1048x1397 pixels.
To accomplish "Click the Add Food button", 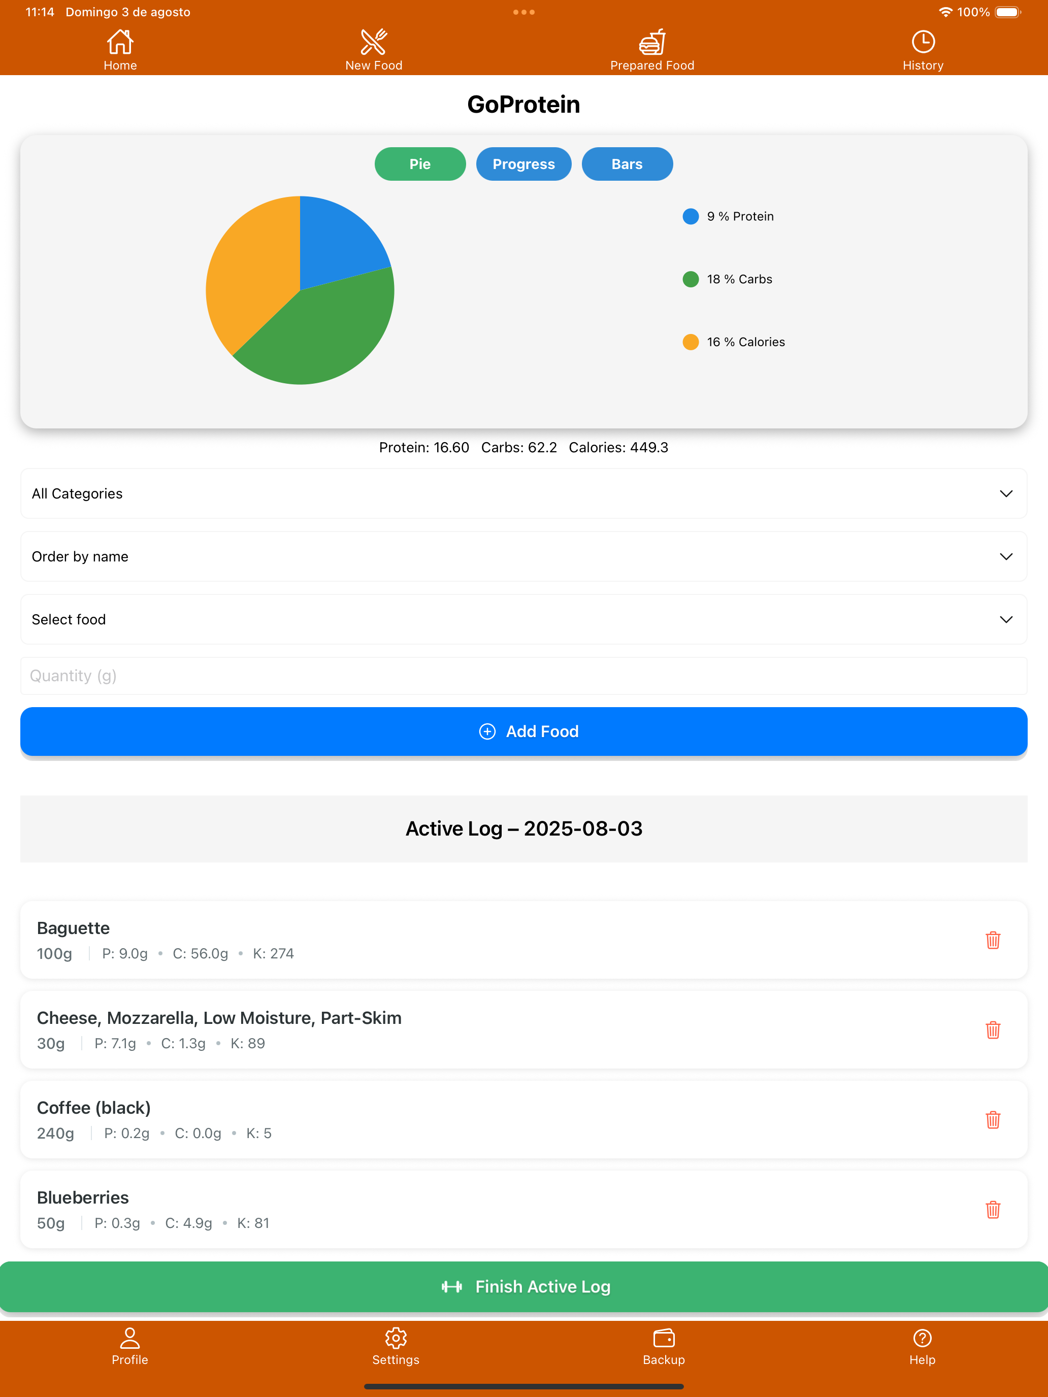I will (523, 731).
